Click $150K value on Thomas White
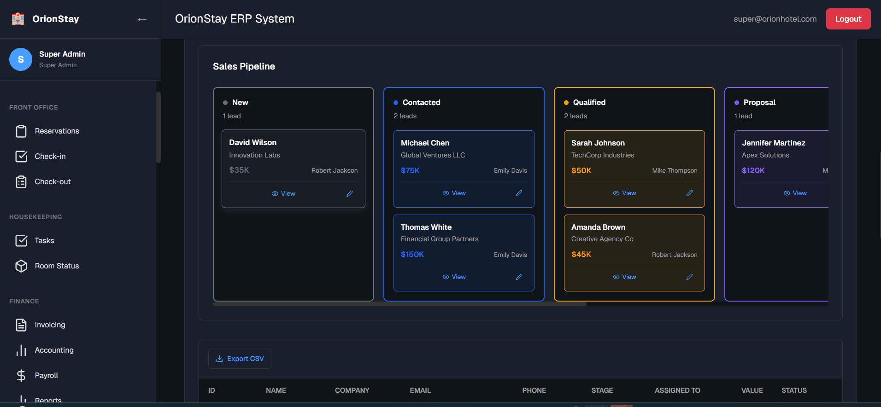Image resolution: width=881 pixels, height=407 pixels. coord(412,255)
